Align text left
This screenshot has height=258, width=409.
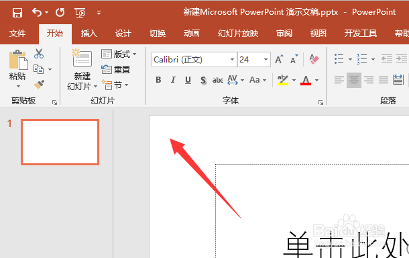(339, 80)
